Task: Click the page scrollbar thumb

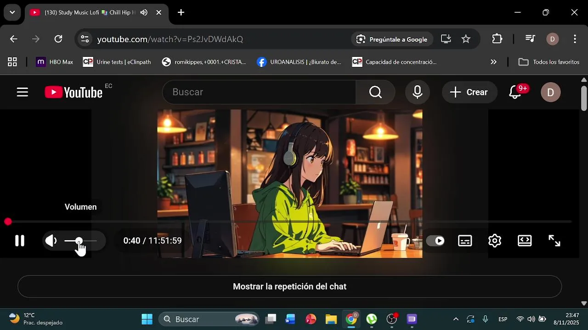Action: point(584,98)
